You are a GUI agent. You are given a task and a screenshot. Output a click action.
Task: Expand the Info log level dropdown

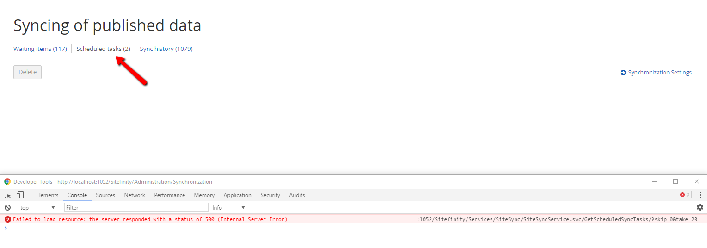coord(229,208)
